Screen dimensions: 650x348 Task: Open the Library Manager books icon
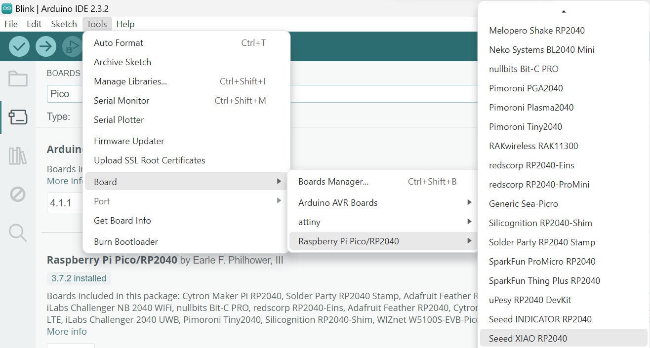(x=18, y=155)
